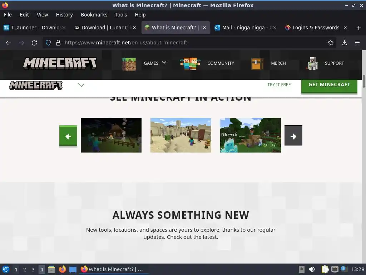Launch Firefox from taskbar quick launch

pyautogui.click(x=62, y=269)
